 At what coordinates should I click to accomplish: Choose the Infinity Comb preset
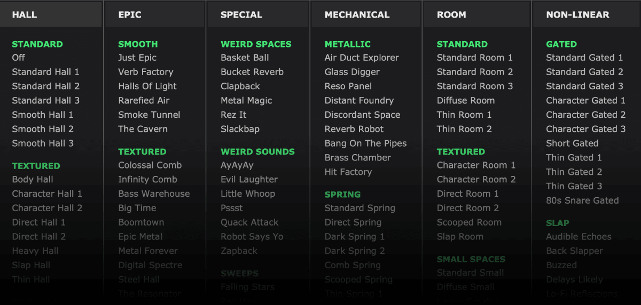[147, 180]
